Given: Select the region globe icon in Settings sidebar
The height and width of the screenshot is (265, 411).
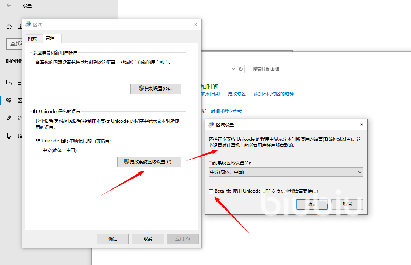Looking at the screenshot, I should click(x=9, y=101).
